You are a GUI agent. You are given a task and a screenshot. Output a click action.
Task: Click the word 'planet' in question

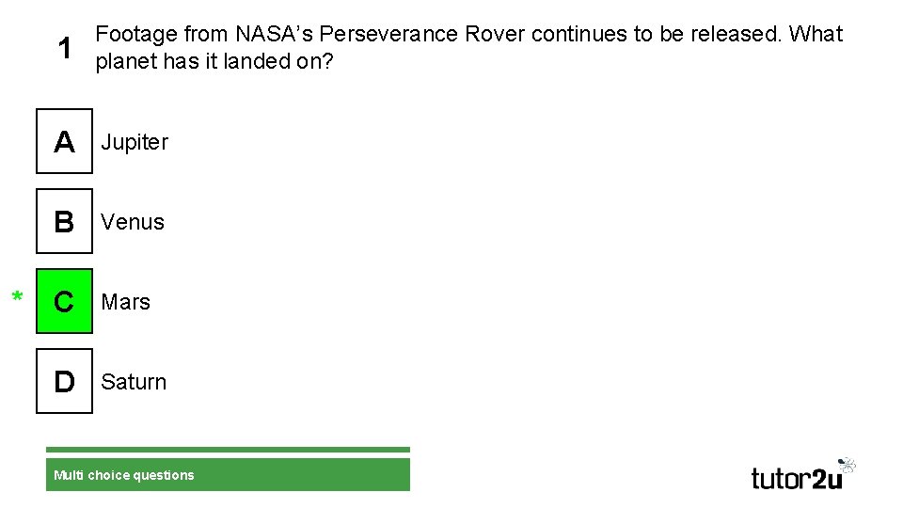point(123,61)
